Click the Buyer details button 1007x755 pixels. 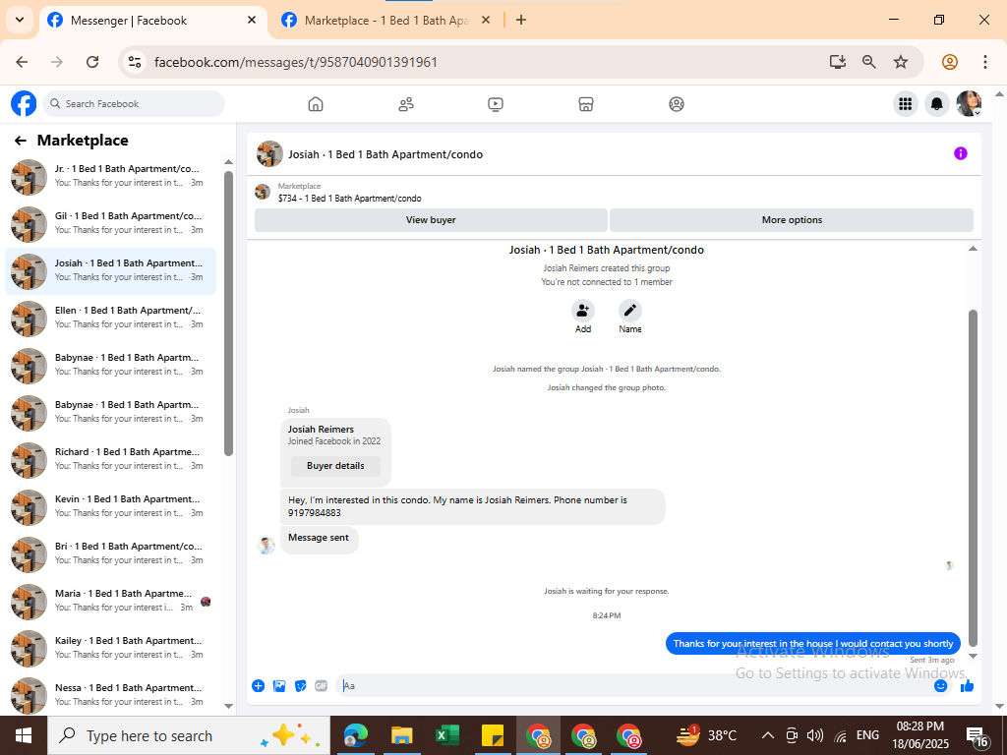(x=335, y=466)
